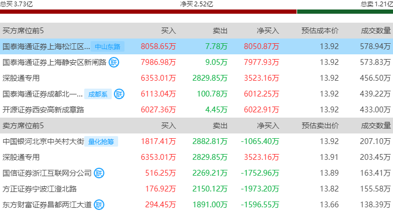Click 买入 header in 买方席位前5 table
Viewport: 393px width, 211px height.
click(168, 31)
